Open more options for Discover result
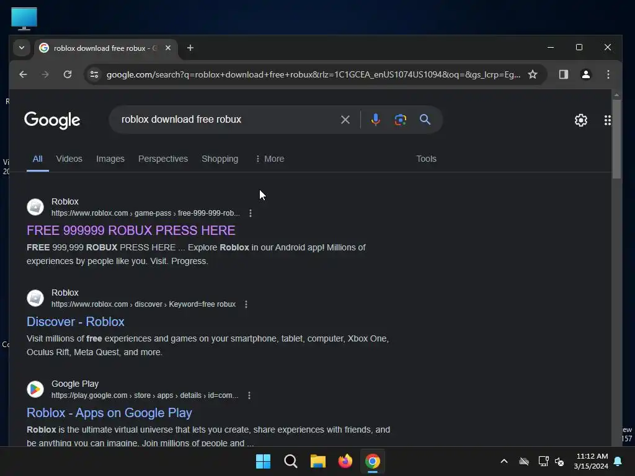This screenshot has height=476, width=635. click(246, 304)
